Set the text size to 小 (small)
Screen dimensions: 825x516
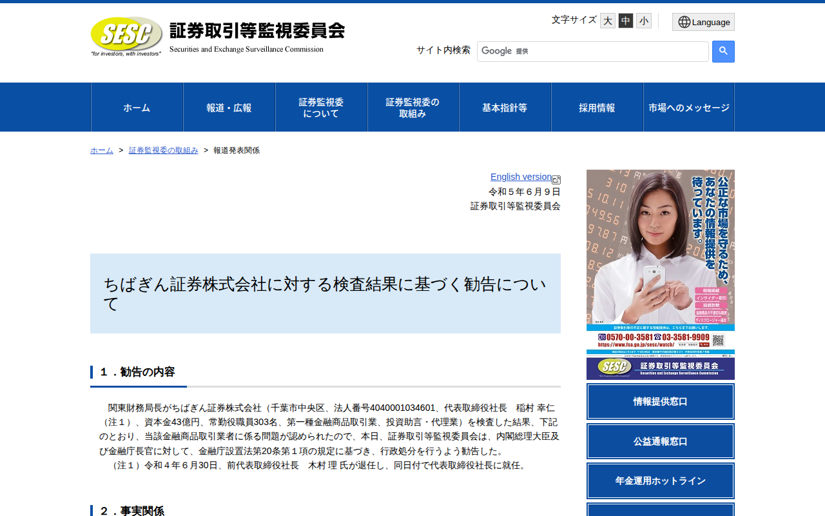tap(644, 21)
